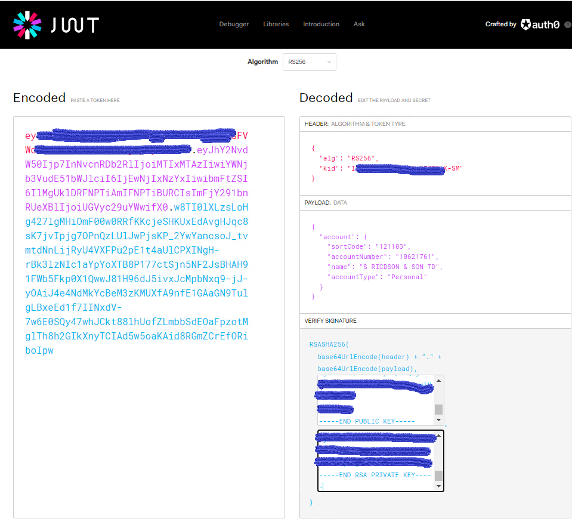Click the scroll-up arrow in the public key box

439,381
